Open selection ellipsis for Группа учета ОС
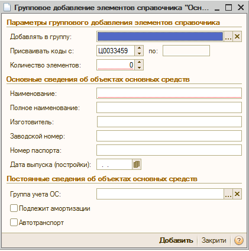The width and height of the screenshot is (249, 251). pos(228,194)
